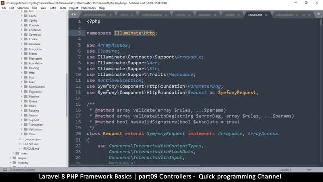The height and width of the screenshot is (182, 323).
Task: Click the Log folder icon
Action: (x=26, y=77)
